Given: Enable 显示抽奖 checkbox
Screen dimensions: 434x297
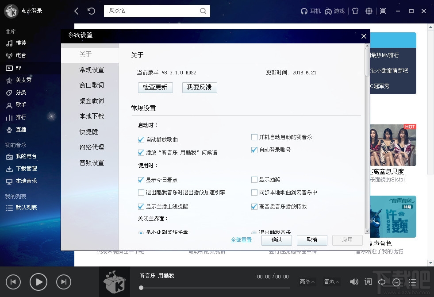Looking at the screenshot, I should pos(254,180).
